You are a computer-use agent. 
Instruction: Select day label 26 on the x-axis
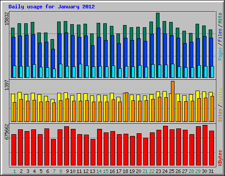pyautogui.click(x=178, y=171)
